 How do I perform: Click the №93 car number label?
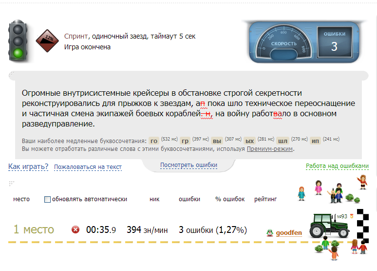pyautogui.click(x=342, y=216)
